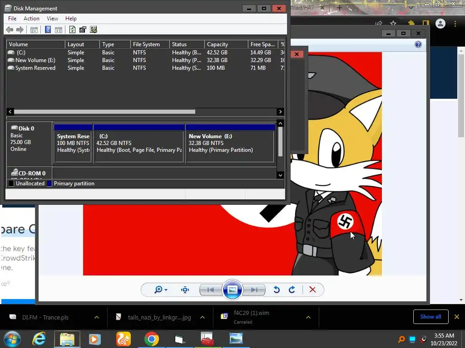Image resolution: width=465 pixels, height=348 pixels.
Task: Open Windows Explorer folder taskbar icon
Action: tap(67, 339)
